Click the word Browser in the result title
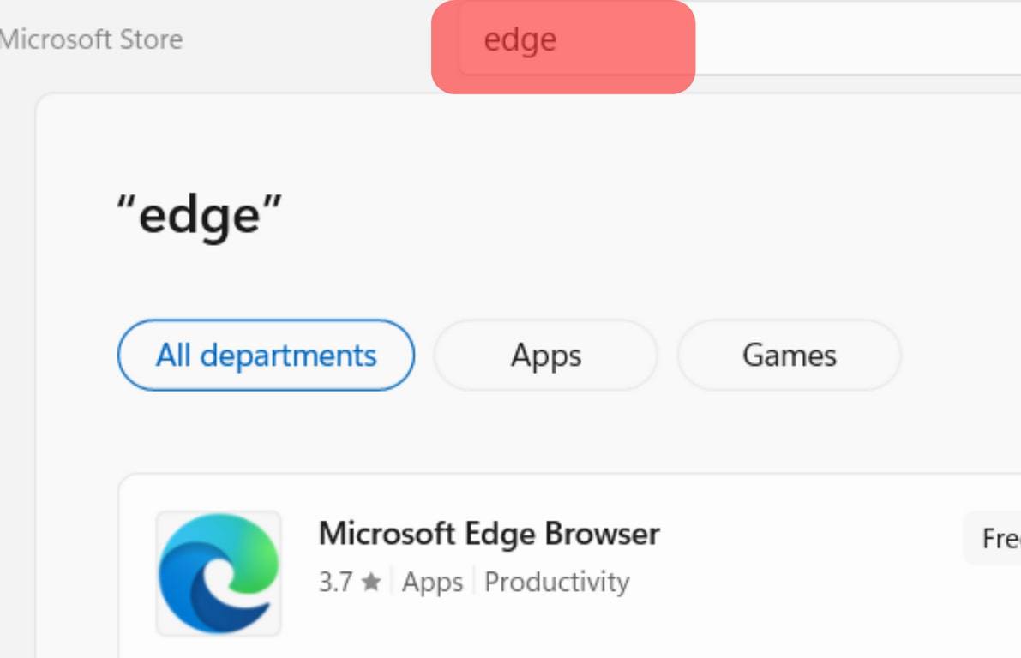 click(x=603, y=534)
